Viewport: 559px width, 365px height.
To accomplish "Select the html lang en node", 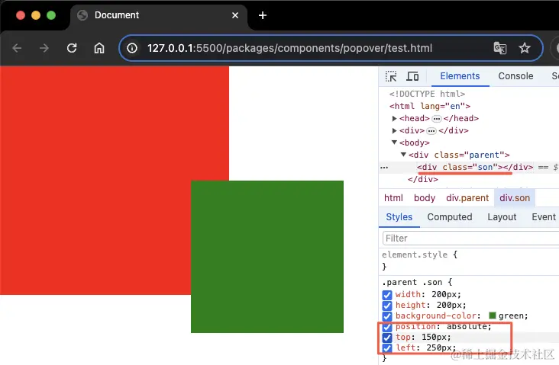I will (430, 106).
